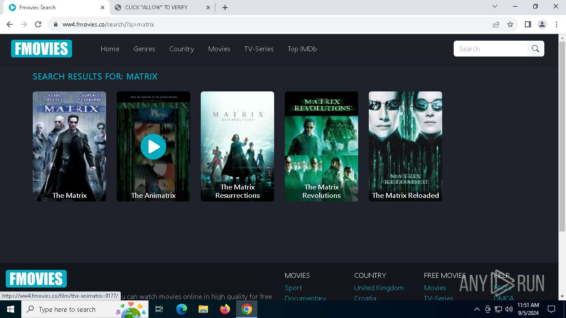Click Chrome icon on taskbar
The width and height of the screenshot is (566, 318).
(247, 309)
